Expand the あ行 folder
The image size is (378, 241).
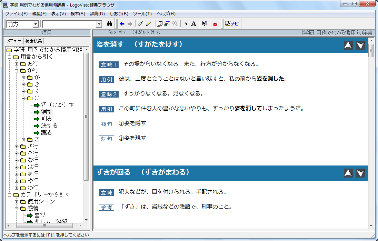(17, 64)
